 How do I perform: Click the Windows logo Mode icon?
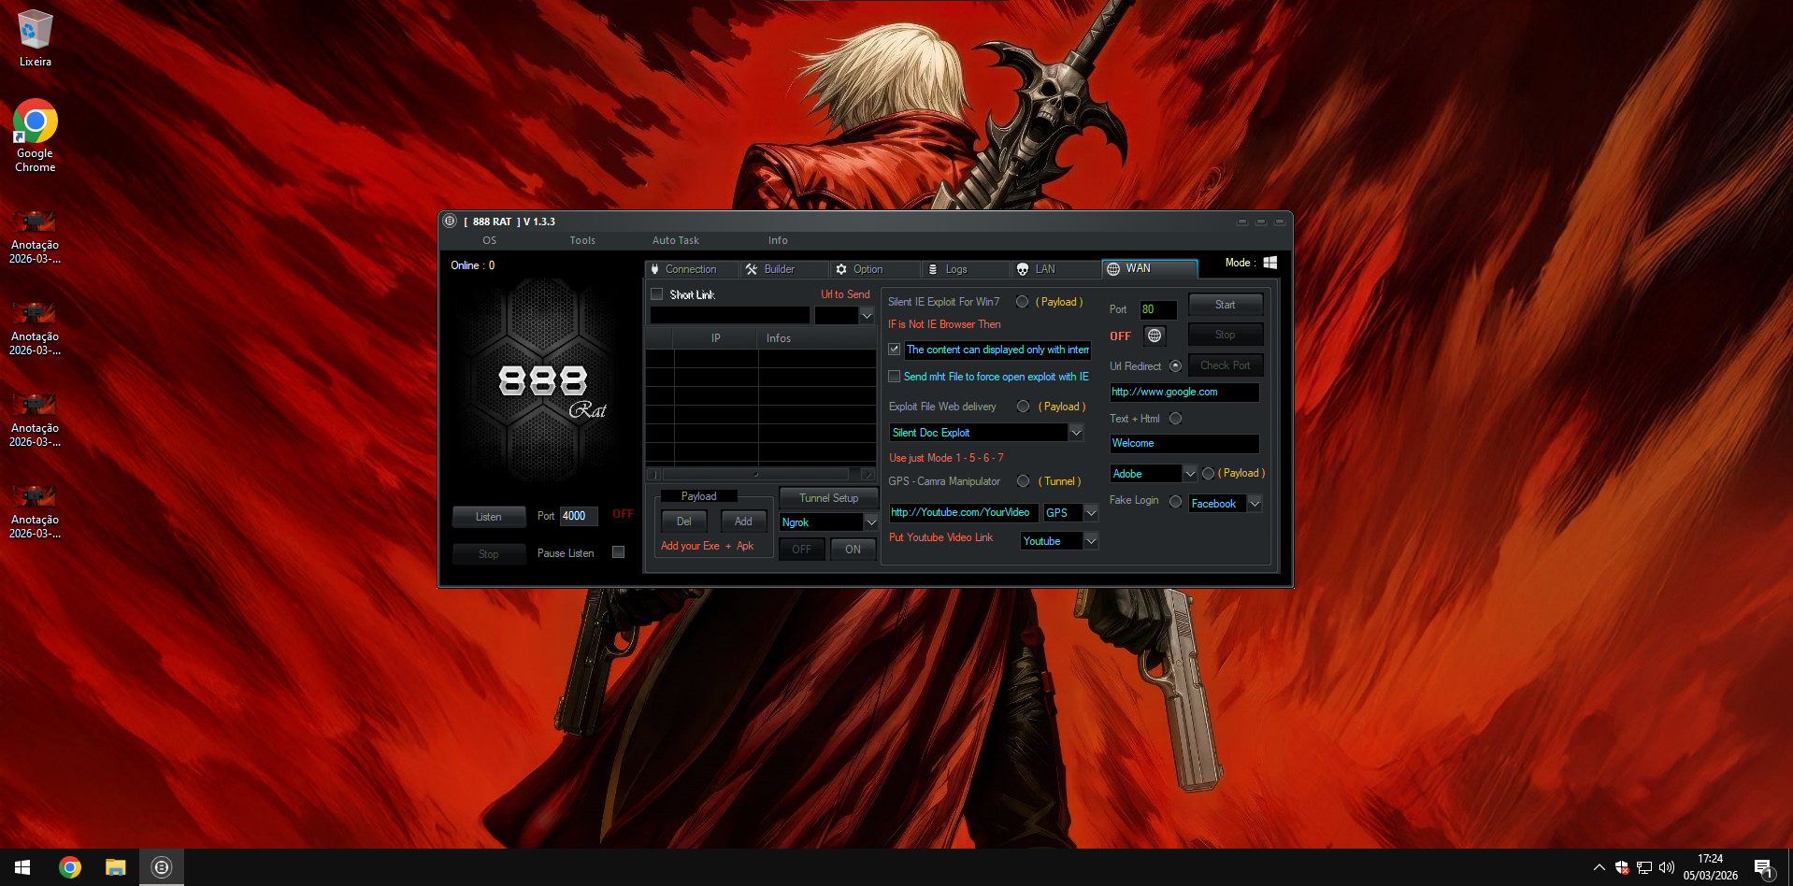tap(1269, 263)
